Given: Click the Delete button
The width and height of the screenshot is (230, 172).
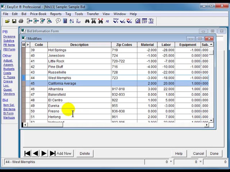Looking at the screenshot, I should coord(85,154).
